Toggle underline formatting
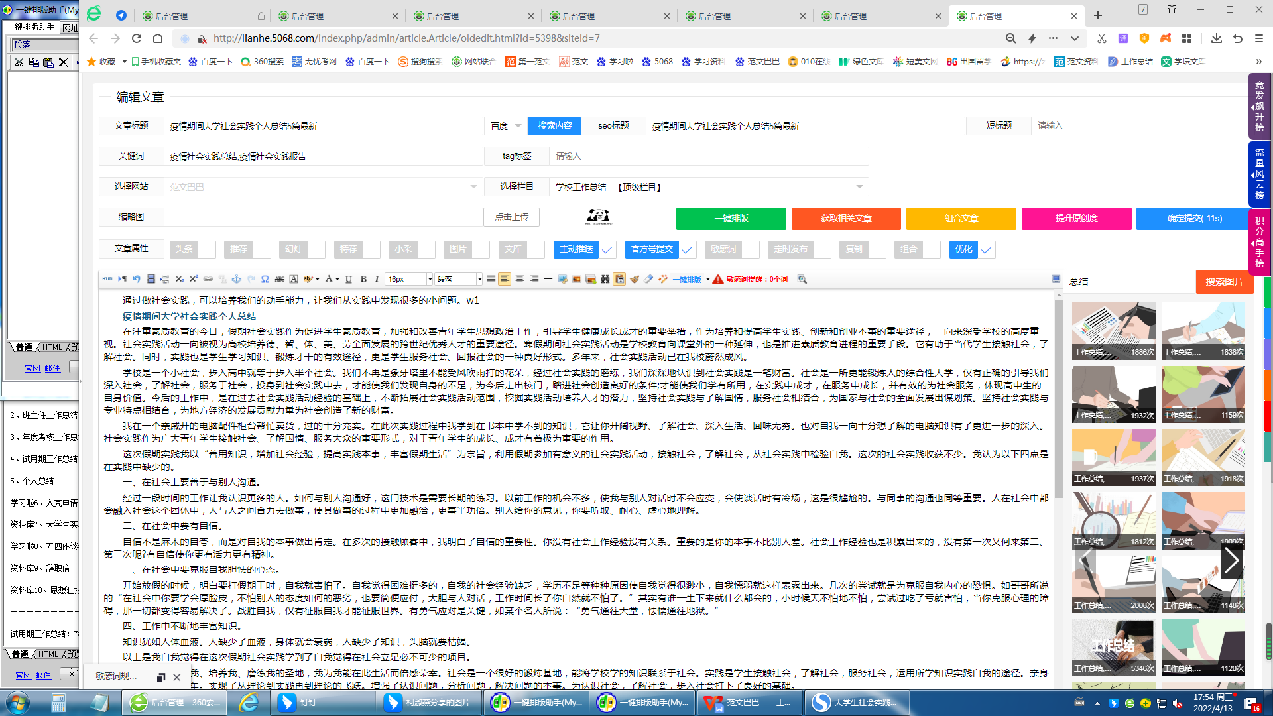The image size is (1273, 716). point(349,279)
